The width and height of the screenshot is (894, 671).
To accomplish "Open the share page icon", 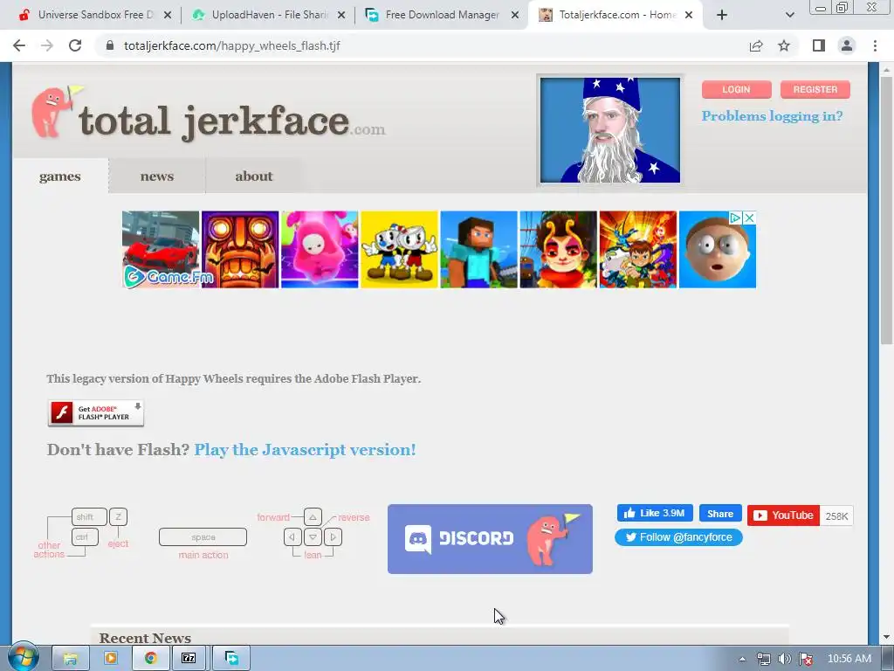I will [x=756, y=45].
